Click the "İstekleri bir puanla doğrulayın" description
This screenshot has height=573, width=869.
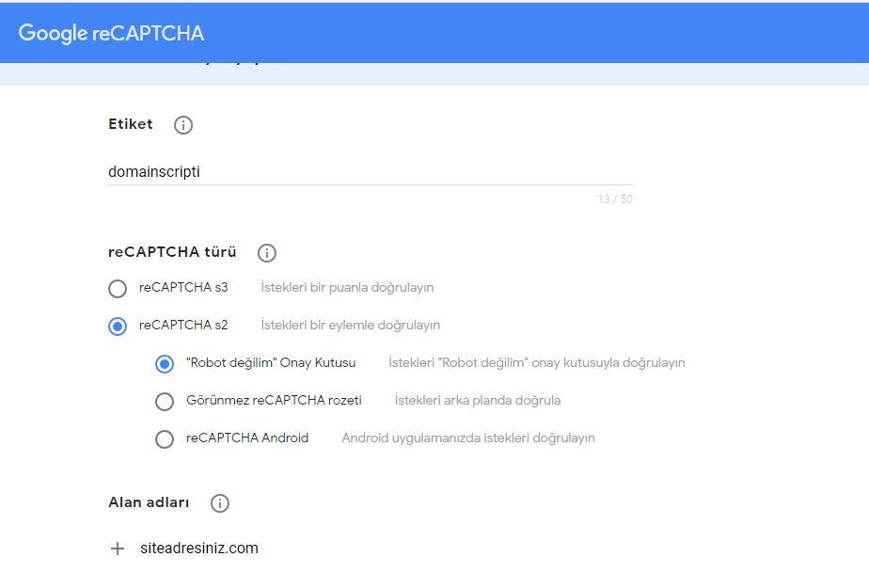click(x=347, y=287)
